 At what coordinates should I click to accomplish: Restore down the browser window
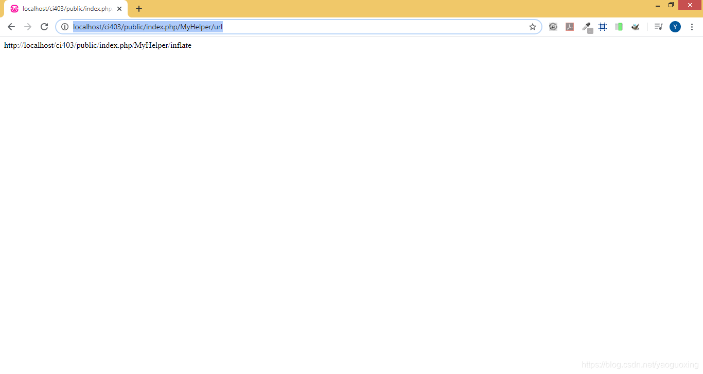pyautogui.click(x=671, y=5)
